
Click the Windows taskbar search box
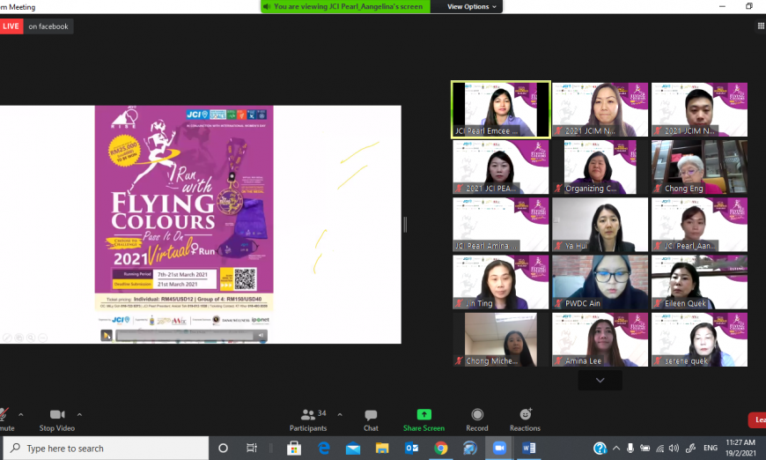[x=106, y=448]
